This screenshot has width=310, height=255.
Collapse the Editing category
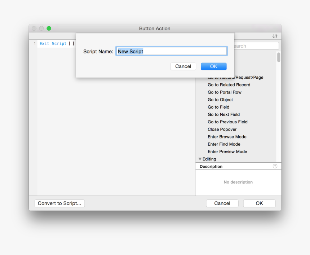click(x=200, y=159)
